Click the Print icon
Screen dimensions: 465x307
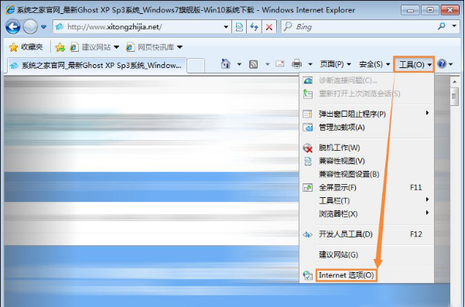(296, 64)
